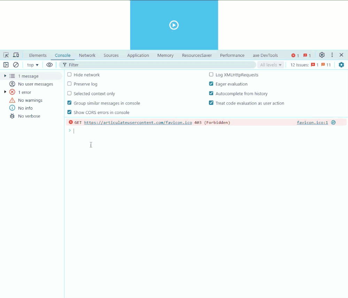The width and height of the screenshot is (348, 298).
Task: Select the No verbose sidebar row
Action: point(31,116)
